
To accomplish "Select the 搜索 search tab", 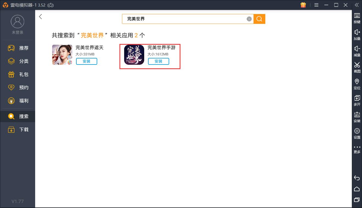I will coord(18,116).
